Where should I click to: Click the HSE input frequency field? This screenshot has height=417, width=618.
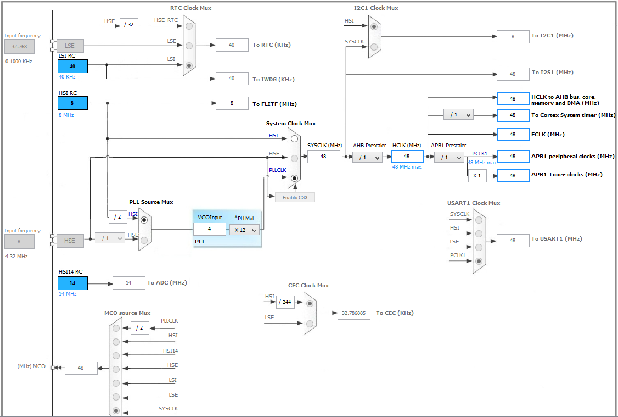[19, 241]
